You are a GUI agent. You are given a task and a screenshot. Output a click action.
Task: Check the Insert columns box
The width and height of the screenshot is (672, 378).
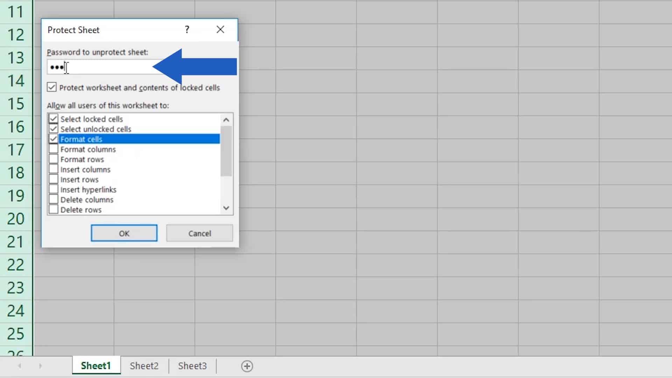[53, 169]
